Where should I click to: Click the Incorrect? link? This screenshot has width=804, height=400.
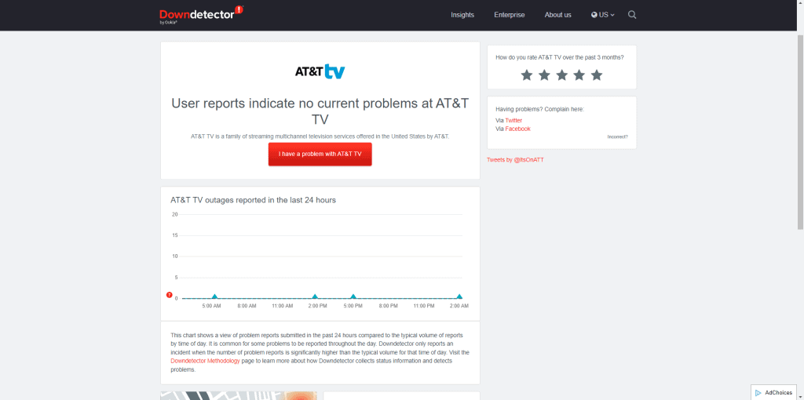617,136
